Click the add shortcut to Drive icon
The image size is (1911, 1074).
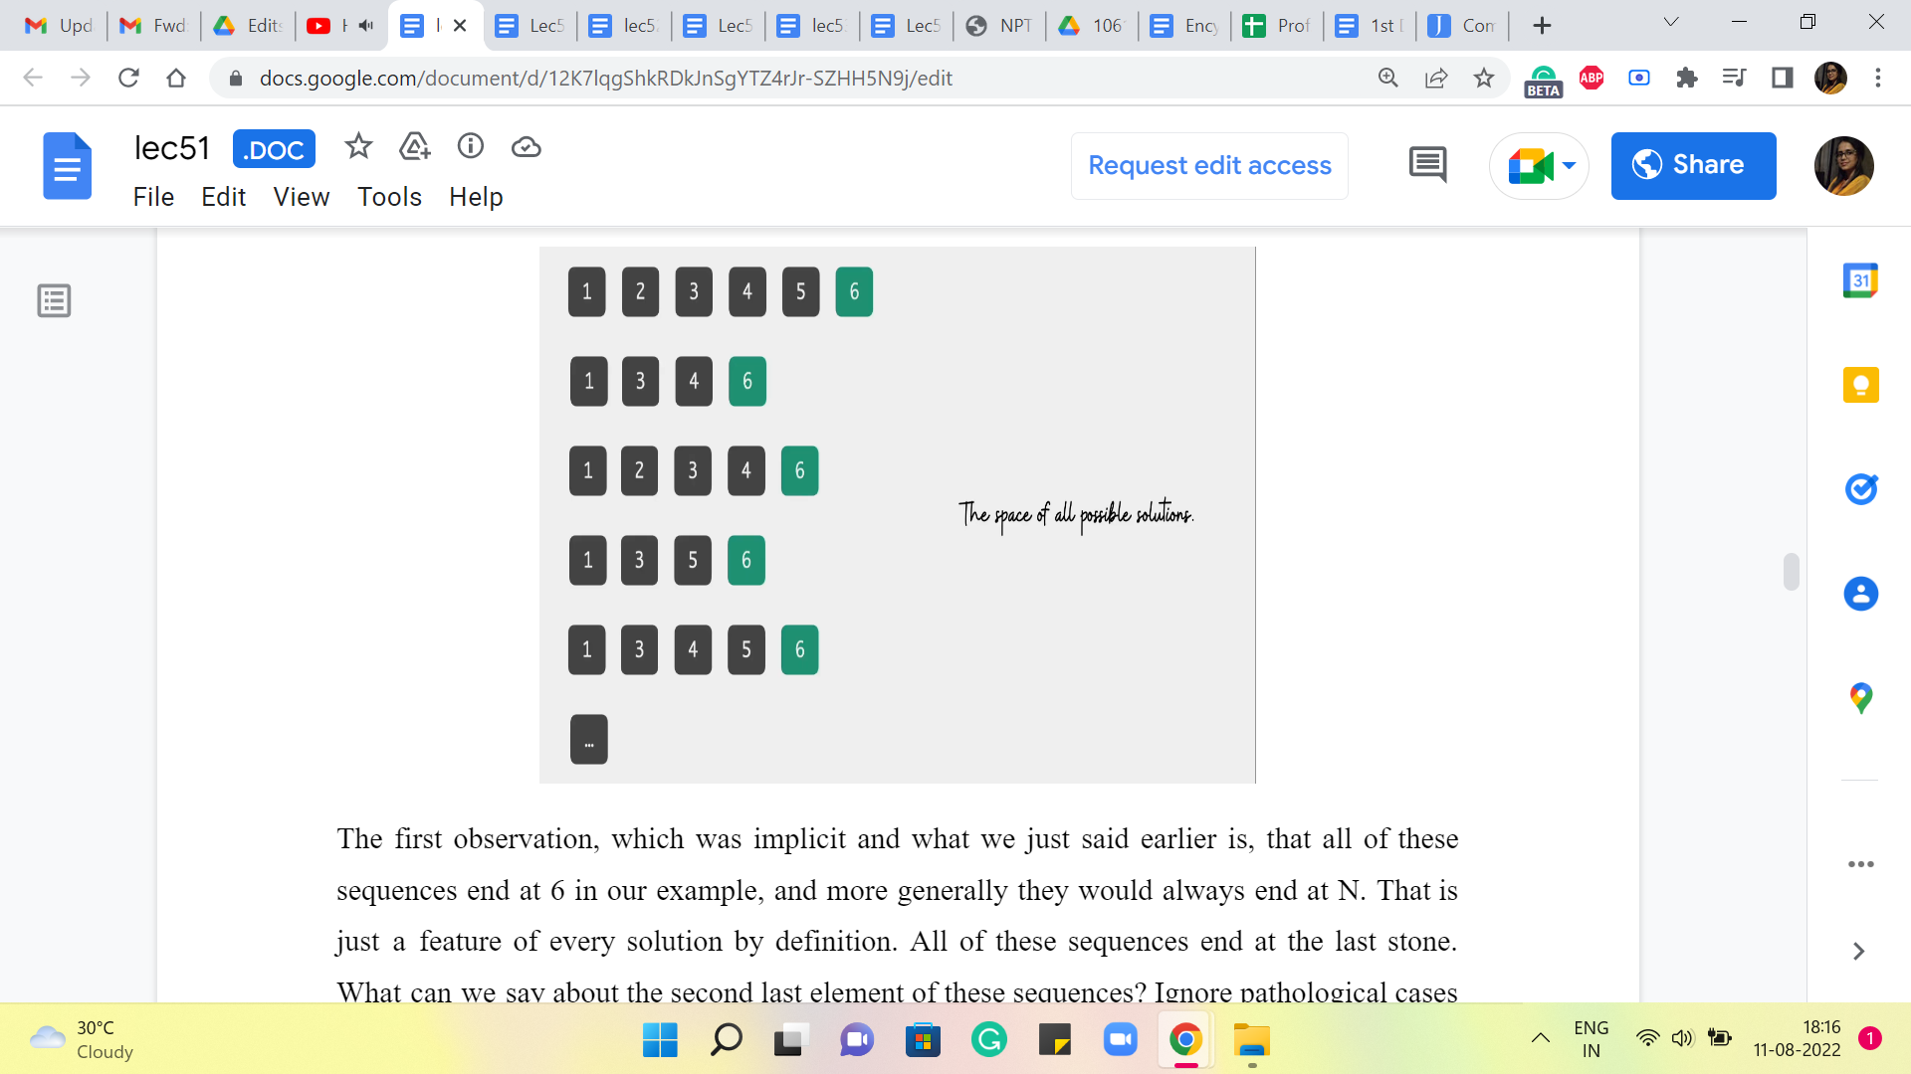(x=414, y=147)
